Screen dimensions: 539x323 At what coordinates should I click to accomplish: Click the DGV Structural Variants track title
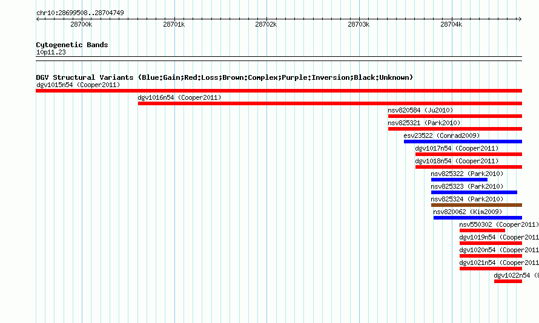[x=225, y=77]
